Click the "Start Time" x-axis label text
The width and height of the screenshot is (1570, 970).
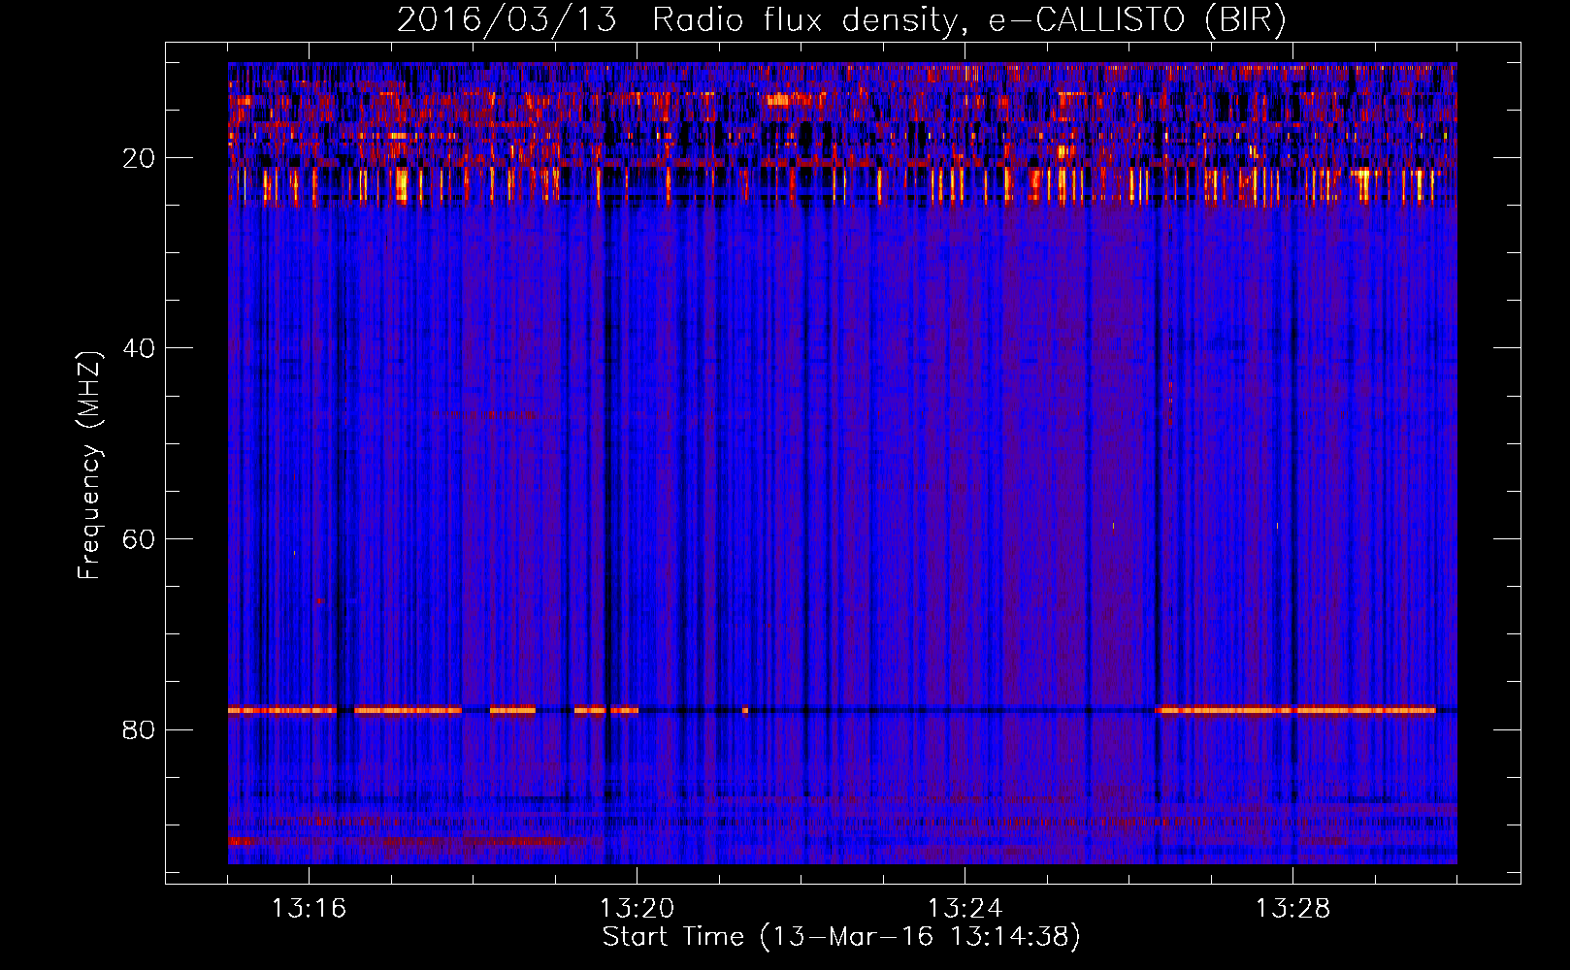672,937
